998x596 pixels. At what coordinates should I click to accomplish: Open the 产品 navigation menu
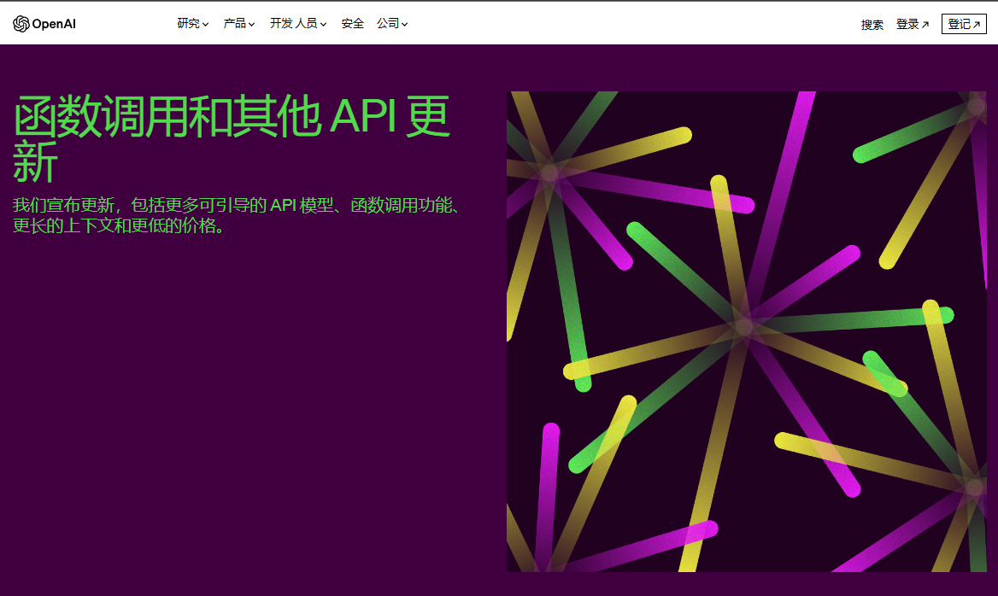(x=234, y=24)
